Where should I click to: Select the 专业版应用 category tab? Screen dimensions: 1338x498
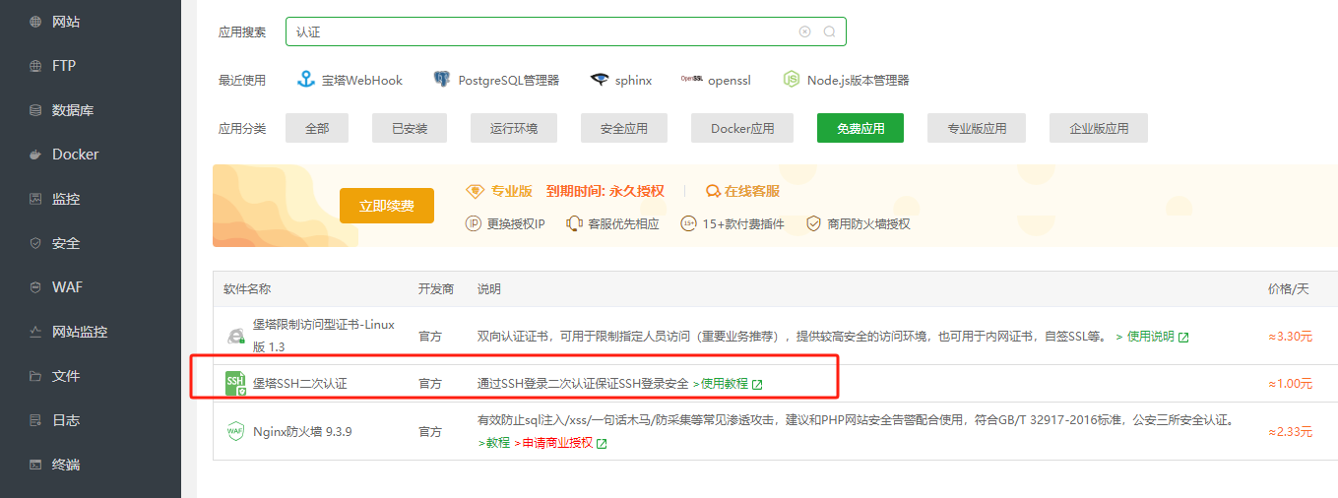click(977, 128)
